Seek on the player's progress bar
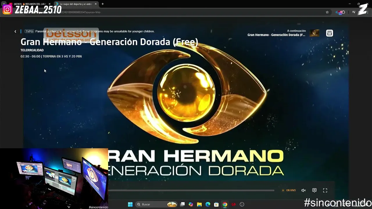Image resolution: width=372 pixels, height=209 pixels. [191, 190]
